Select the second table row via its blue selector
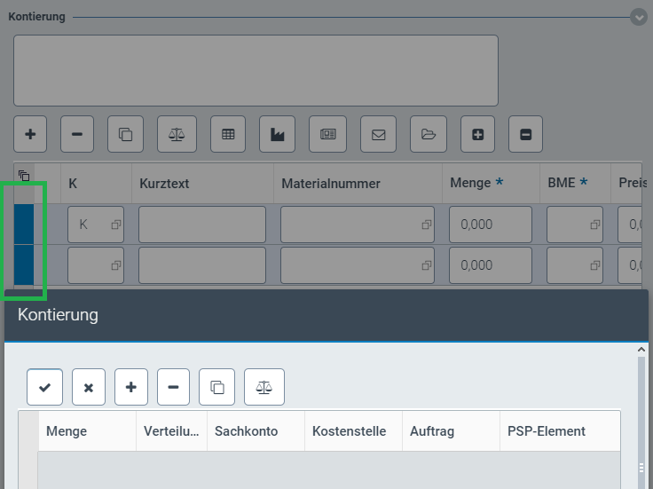This screenshot has width=653, height=489. click(24, 265)
